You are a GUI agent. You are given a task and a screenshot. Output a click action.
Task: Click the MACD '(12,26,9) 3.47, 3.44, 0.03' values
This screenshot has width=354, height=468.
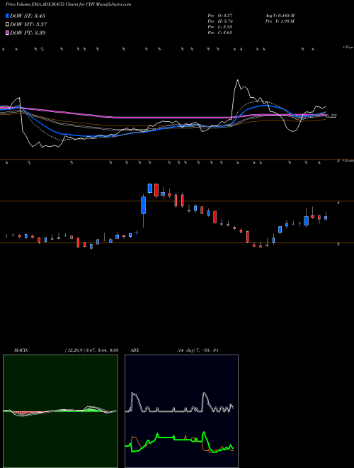(91, 350)
